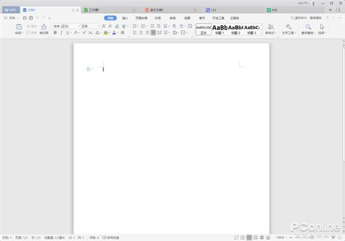Switch to the Insert ribbon tab
The image size is (345, 241).
[125, 18]
